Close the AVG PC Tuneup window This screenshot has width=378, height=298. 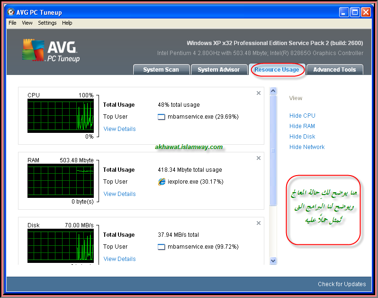coord(366,12)
